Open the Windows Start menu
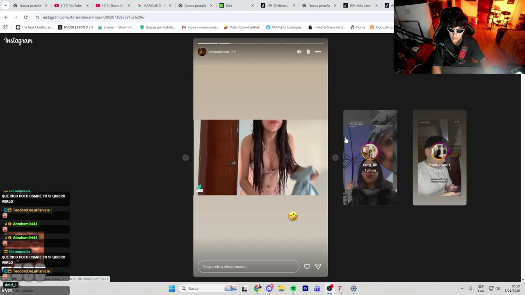 coord(172,288)
